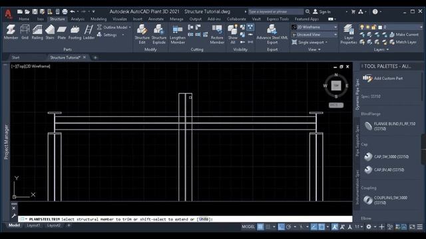Click the Plot printer icon in quick access toolbar
The height and width of the screenshot is (239, 426).
coord(65,12)
